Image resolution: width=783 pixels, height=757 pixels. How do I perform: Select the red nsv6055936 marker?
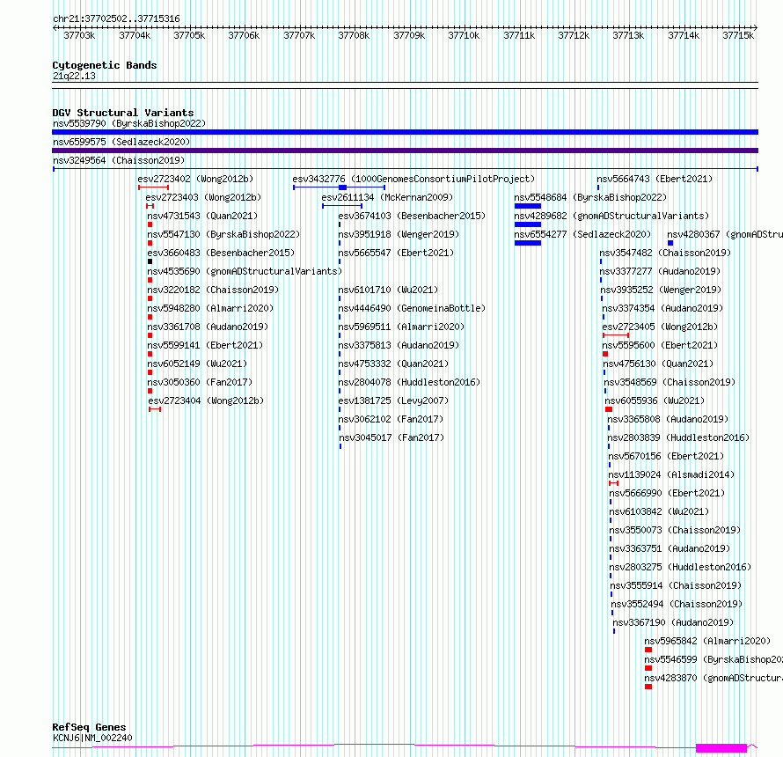609,409
